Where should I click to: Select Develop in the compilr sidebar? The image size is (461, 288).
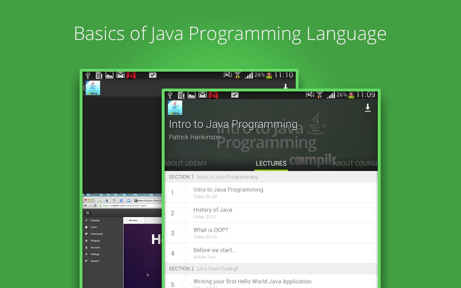pos(94,220)
